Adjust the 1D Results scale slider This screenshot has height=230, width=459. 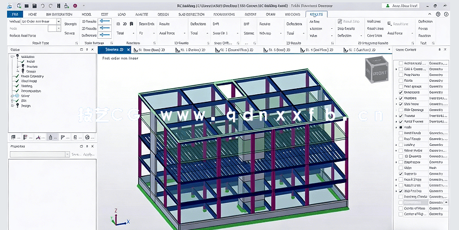[x=104, y=21]
